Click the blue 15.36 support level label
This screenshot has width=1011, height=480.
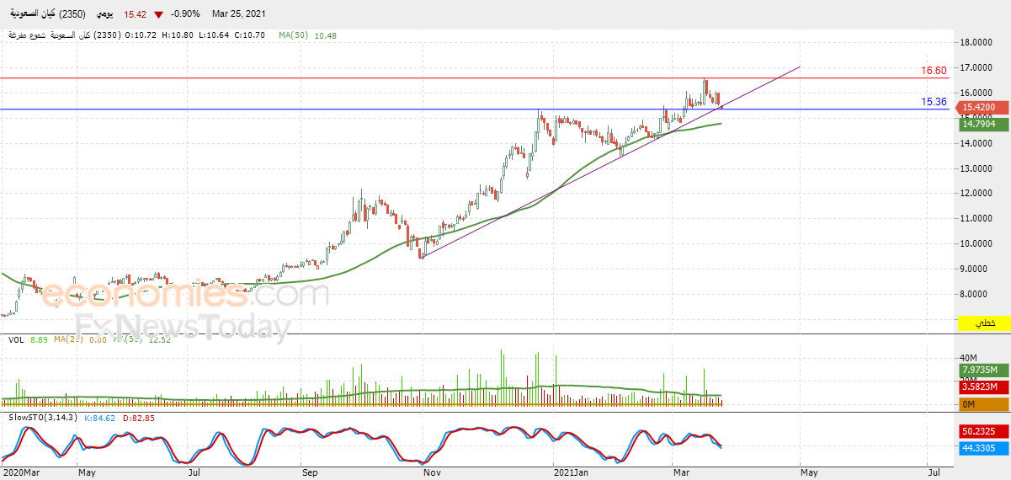point(934,102)
